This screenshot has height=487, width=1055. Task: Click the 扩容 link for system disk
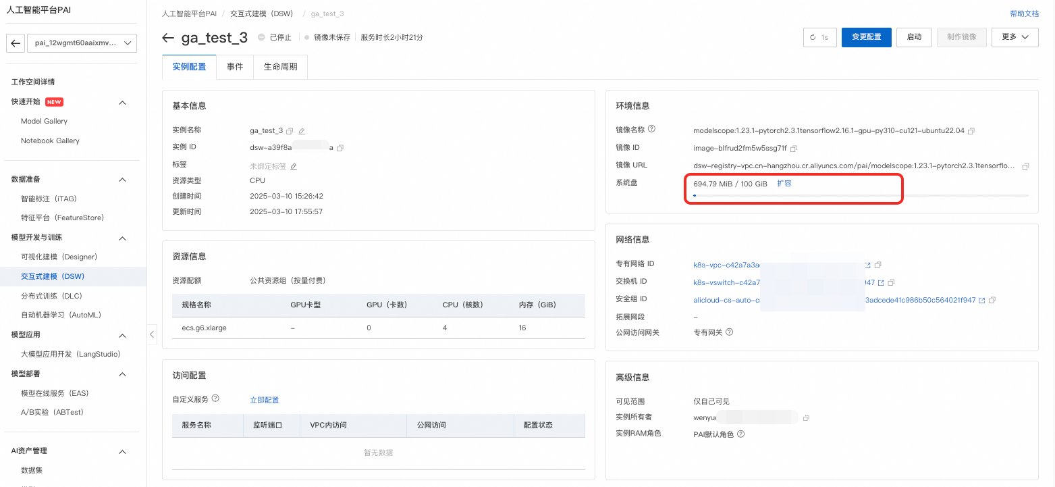(784, 183)
